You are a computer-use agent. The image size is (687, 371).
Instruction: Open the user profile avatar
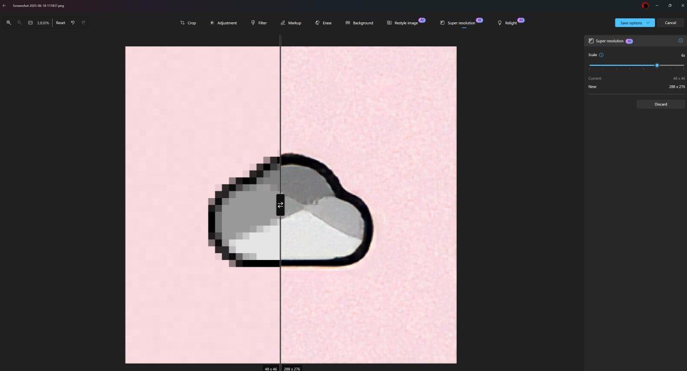click(x=645, y=6)
